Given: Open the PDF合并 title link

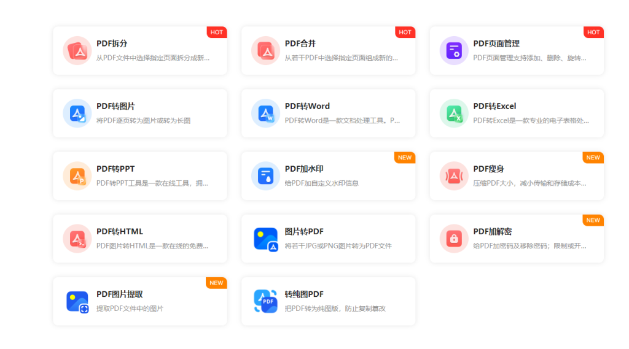Looking at the screenshot, I should point(300,44).
